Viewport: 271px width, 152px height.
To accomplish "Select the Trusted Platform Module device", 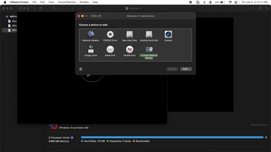I will click(149, 53).
